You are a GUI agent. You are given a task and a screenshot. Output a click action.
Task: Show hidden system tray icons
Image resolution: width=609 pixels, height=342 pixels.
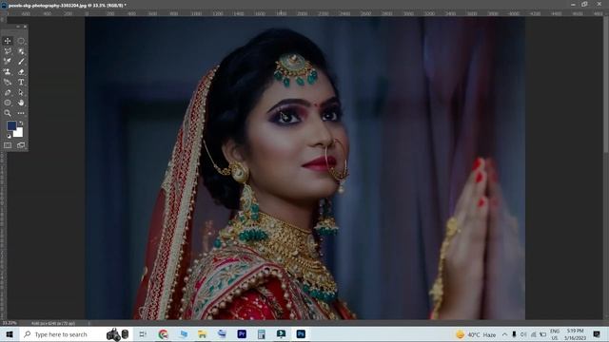click(x=504, y=334)
